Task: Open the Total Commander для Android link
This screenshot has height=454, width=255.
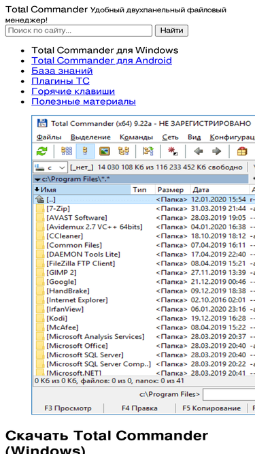Action: [x=101, y=61]
